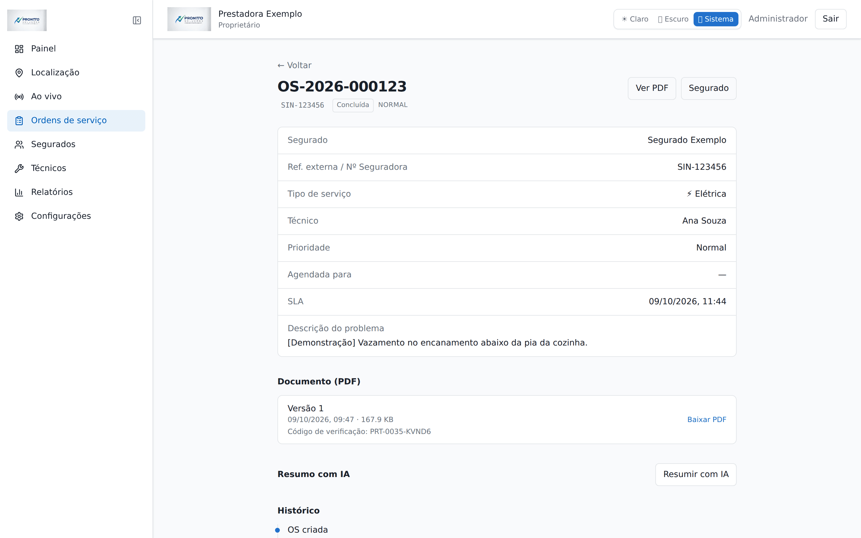Click the Prontto logo in sidebar
861x538 pixels.
(27, 20)
